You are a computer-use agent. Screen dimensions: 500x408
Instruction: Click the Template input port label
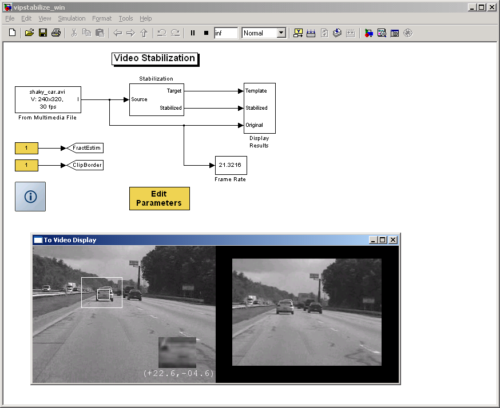[256, 91]
